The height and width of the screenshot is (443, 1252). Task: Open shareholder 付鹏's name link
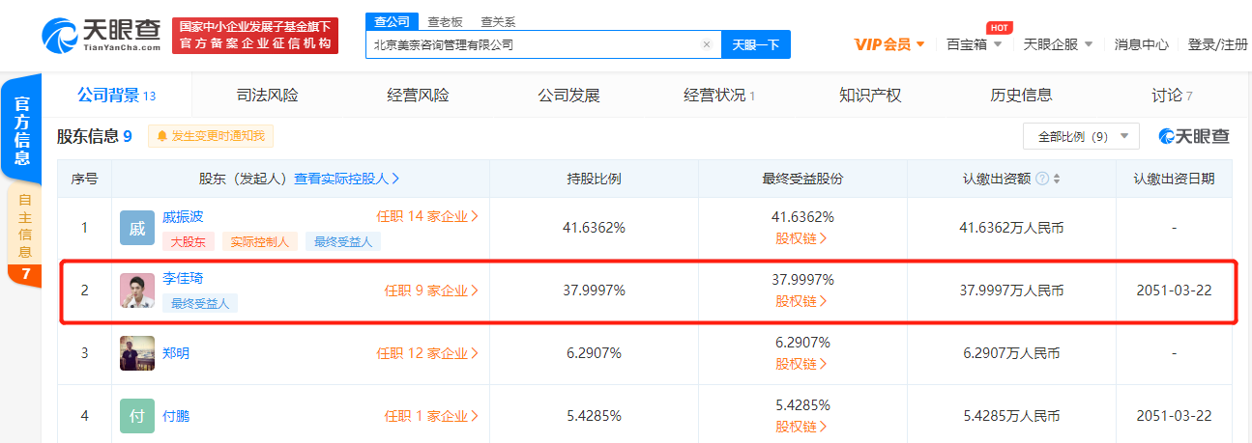pyautogui.click(x=177, y=416)
